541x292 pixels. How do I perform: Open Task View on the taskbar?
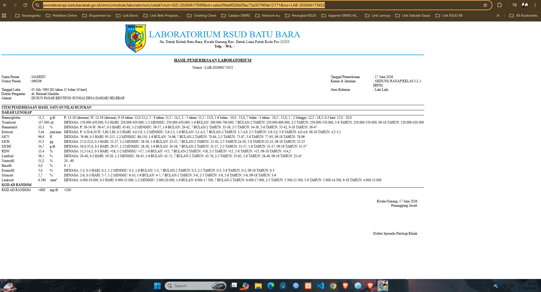tap(233, 286)
